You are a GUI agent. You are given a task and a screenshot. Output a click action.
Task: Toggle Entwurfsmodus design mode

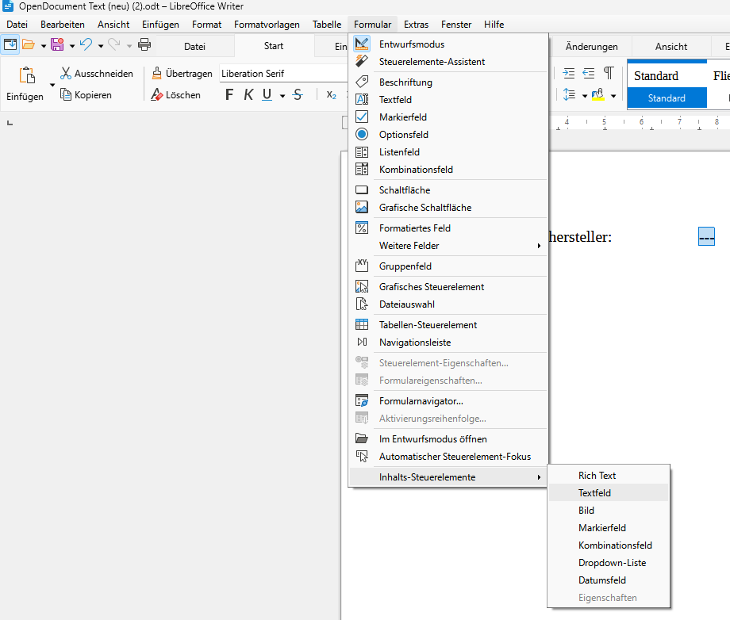(411, 44)
